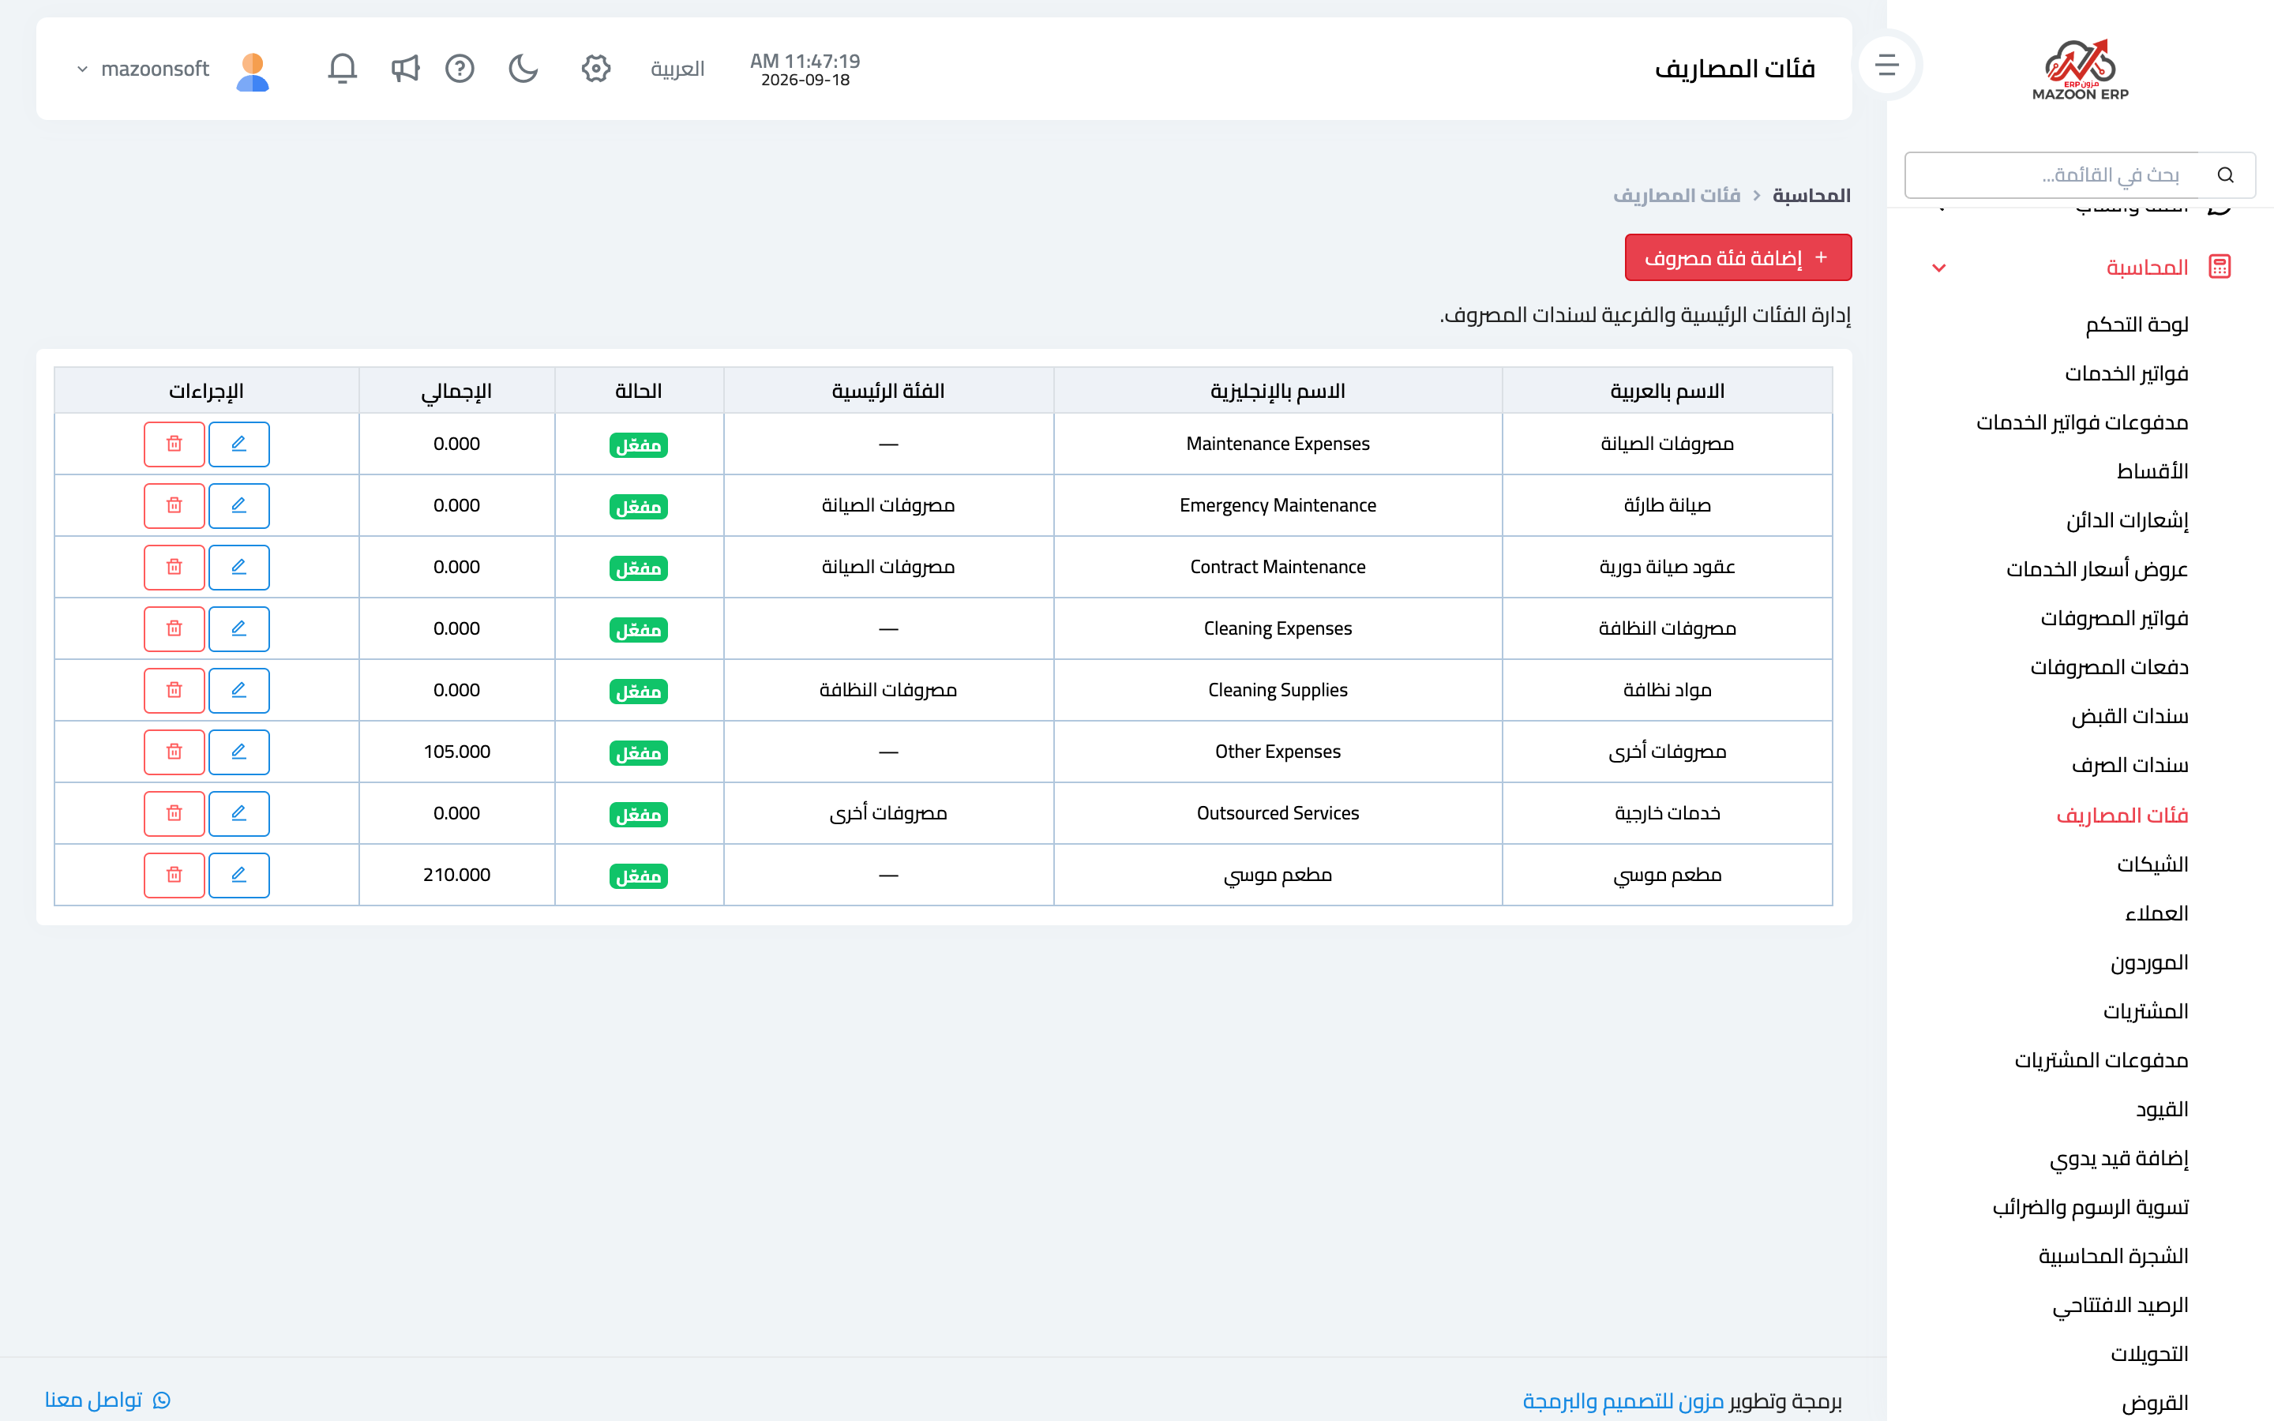Open مزون للتصميم والبرمجة footer link

[x=1623, y=1401]
